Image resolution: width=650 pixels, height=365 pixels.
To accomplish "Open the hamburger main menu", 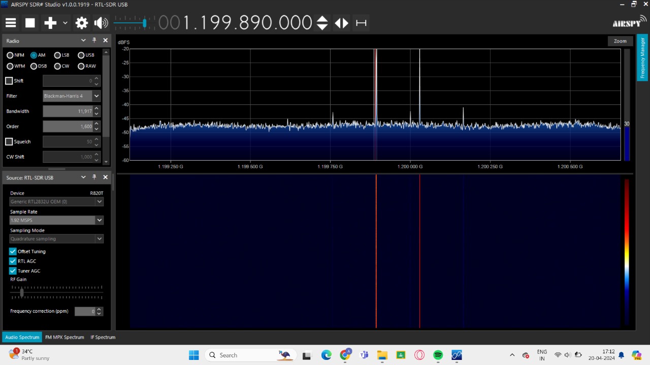I will pyautogui.click(x=11, y=23).
